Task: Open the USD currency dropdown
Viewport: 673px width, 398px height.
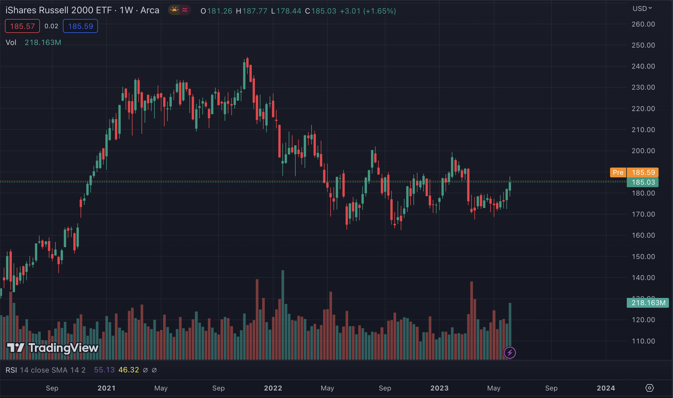Action: 642,9
